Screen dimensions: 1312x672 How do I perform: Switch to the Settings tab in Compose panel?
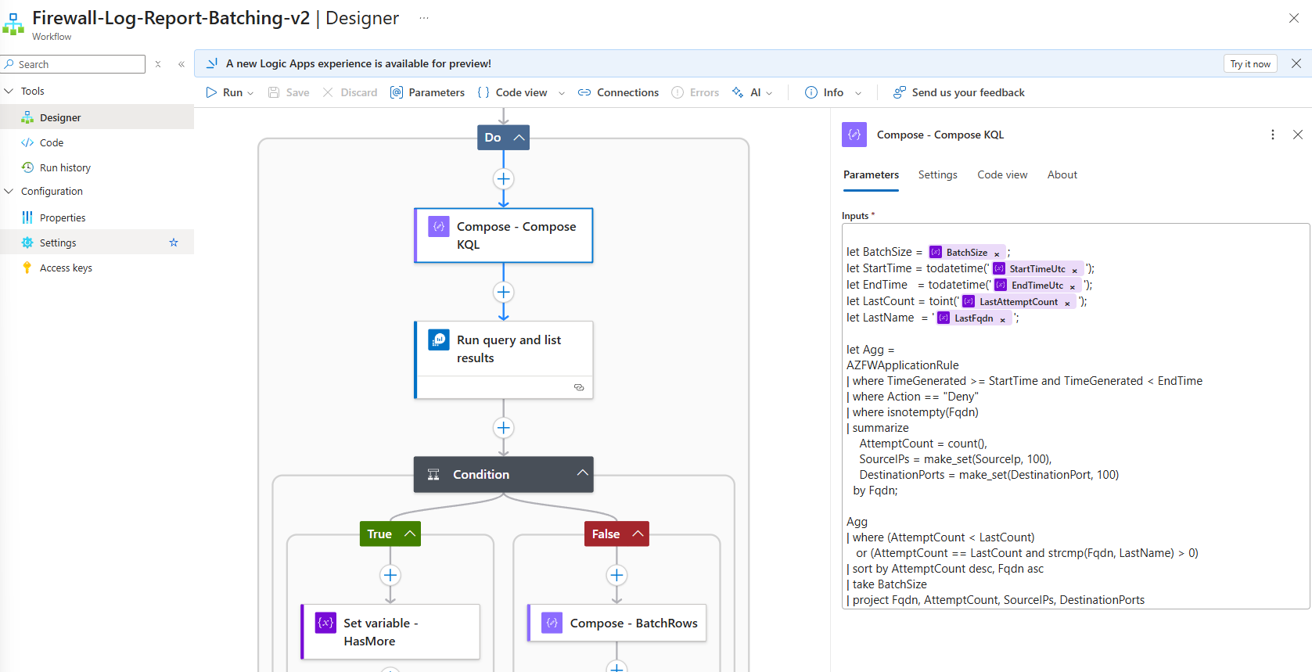coord(937,174)
